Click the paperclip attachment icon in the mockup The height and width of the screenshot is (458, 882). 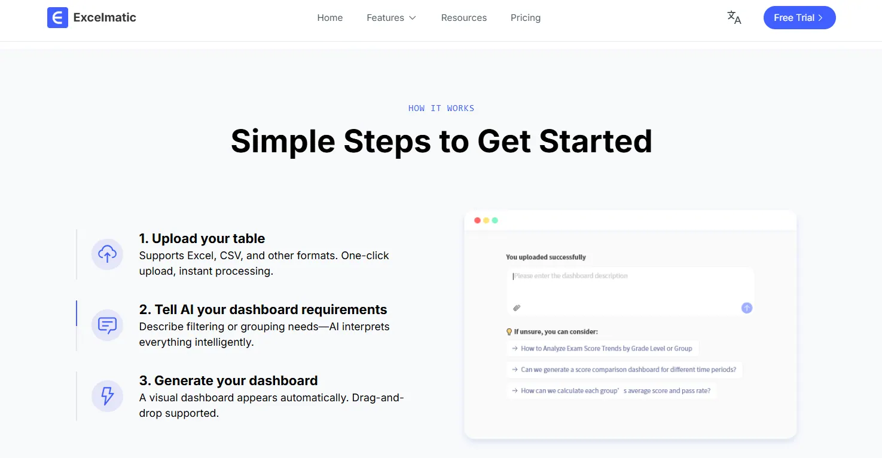(x=517, y=308)
